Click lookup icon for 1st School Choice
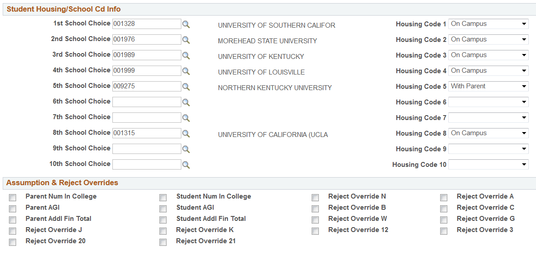The image size is (536, 253). point(186,25)
